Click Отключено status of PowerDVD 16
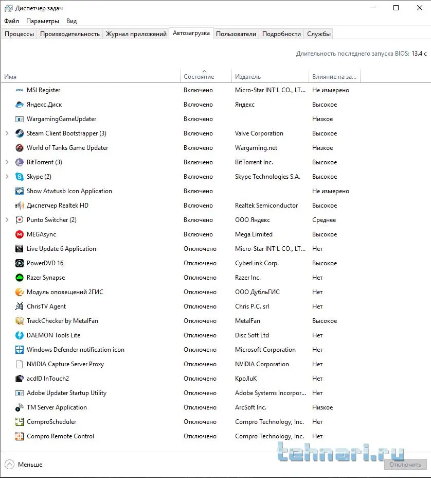This screenshot has width=431, height=478. click(200, 263)
